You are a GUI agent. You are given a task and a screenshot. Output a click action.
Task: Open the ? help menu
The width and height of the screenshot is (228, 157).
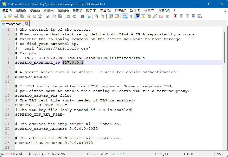click(174, 11)
